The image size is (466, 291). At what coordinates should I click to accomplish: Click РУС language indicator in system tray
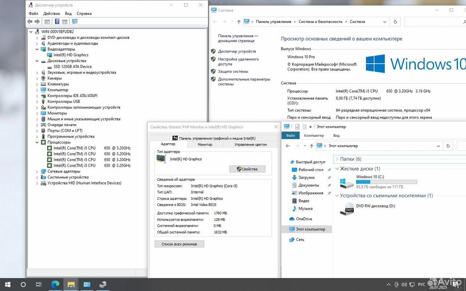(421, 284)
